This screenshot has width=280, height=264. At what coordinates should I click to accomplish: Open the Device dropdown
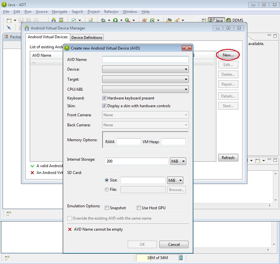[145, 69]
